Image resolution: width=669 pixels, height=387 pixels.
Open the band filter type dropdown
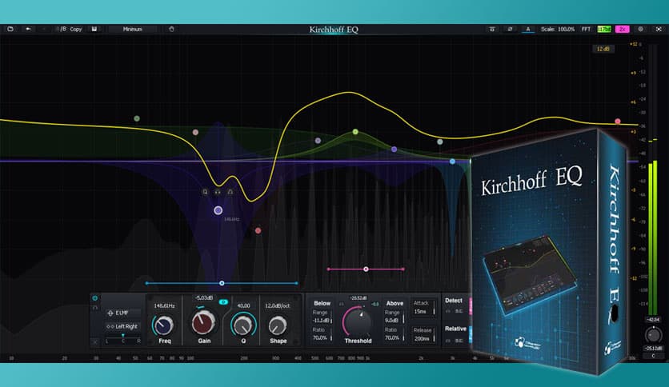123,313
